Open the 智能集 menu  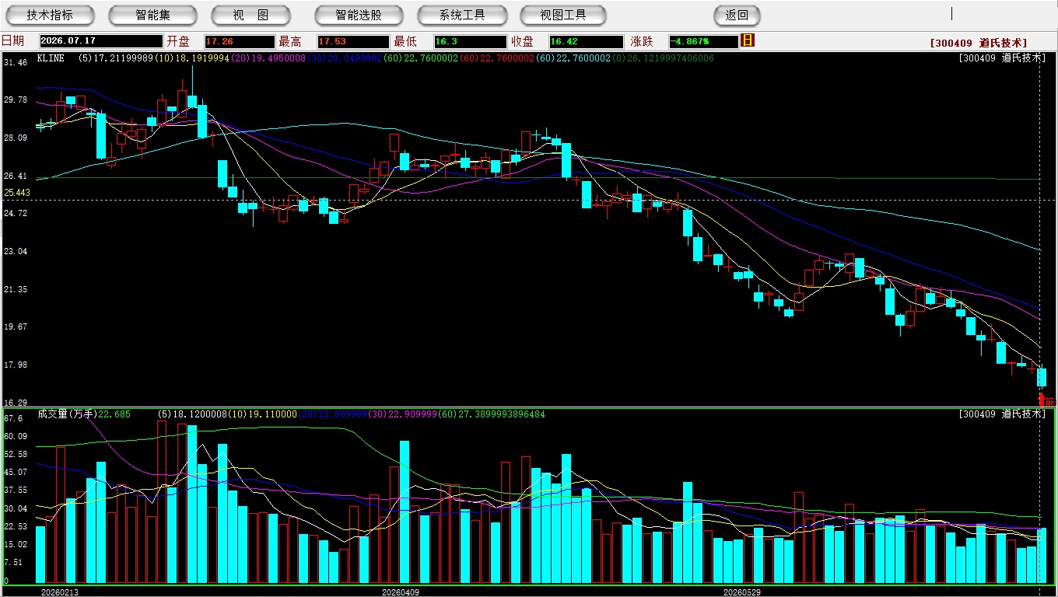152,15
